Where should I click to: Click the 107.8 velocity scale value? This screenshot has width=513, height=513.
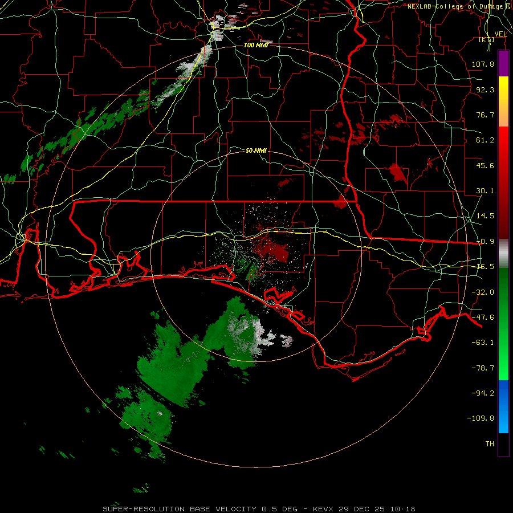coord(483,64)
